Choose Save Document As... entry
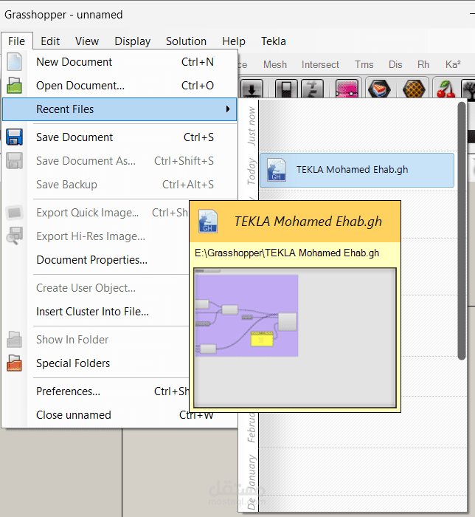The image size is (475, 517). 119,161
